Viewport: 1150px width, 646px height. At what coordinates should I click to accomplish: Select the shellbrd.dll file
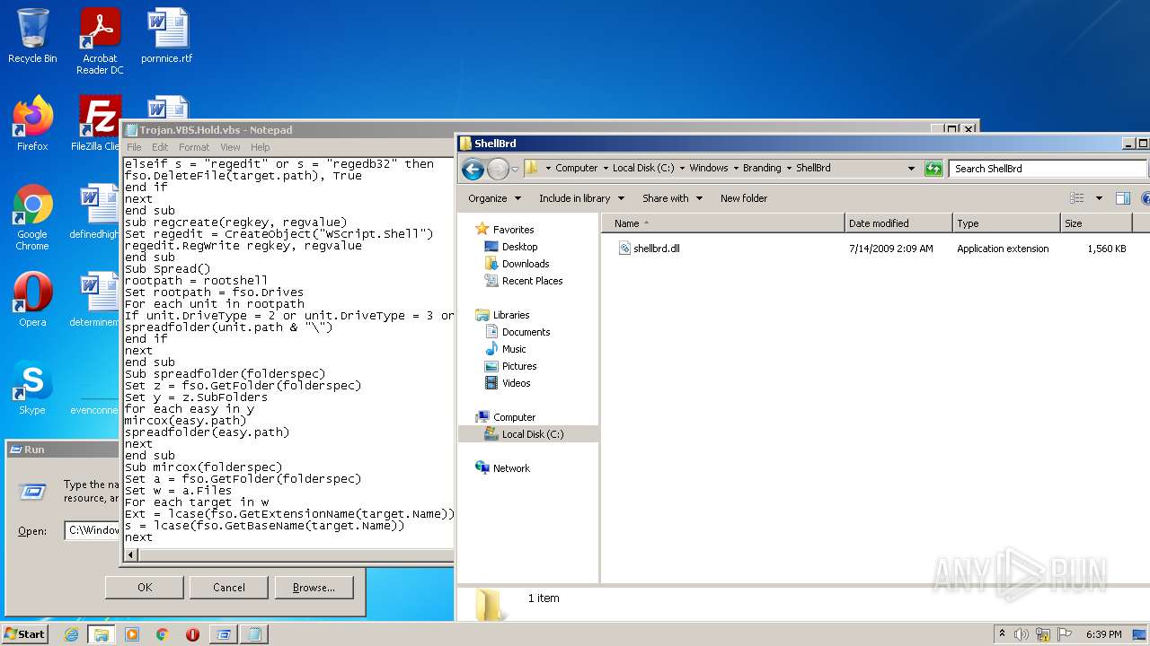tap(656, 249)
